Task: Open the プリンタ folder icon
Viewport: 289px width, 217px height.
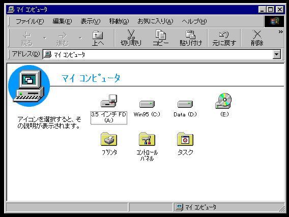Action: coord(109,139)
